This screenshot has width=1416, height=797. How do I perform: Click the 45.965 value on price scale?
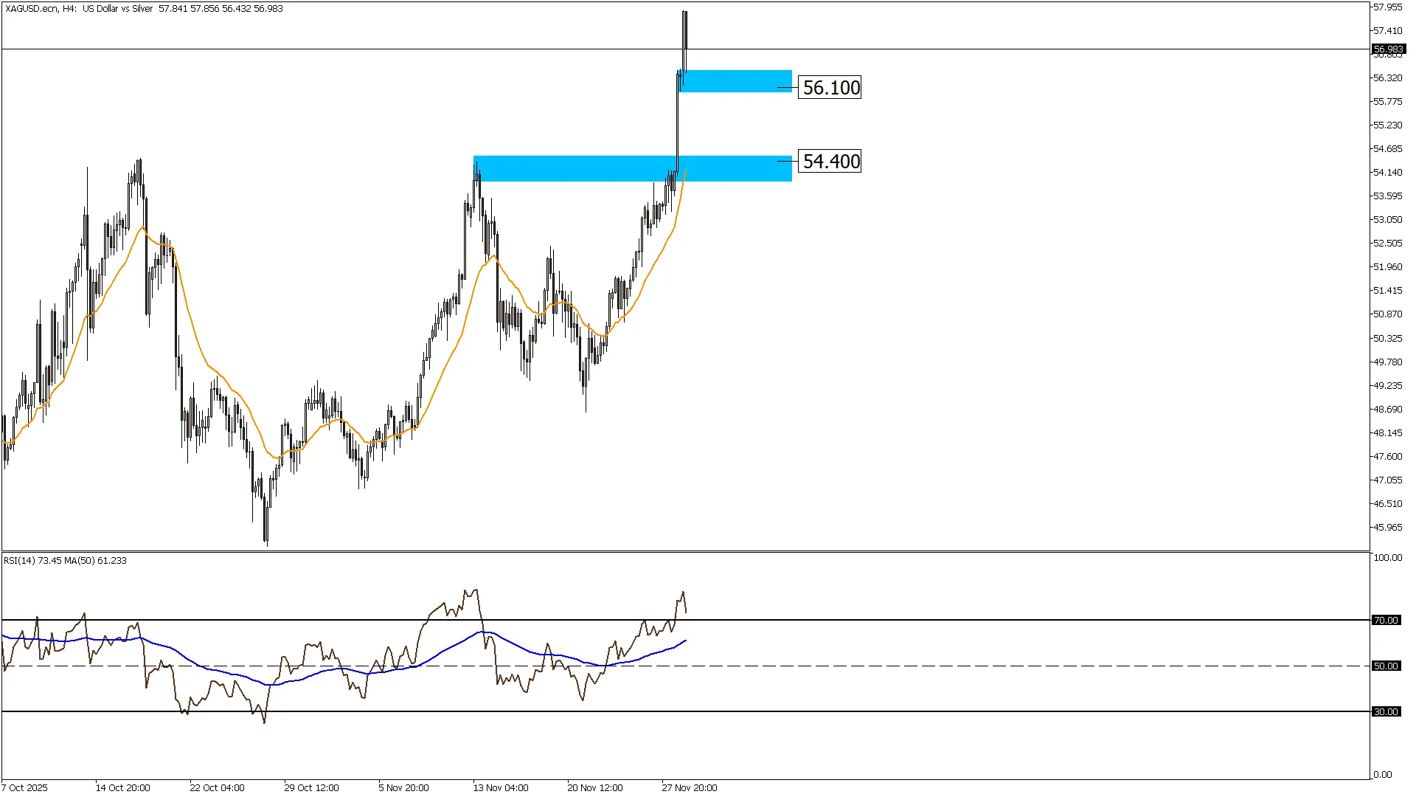click(1387, 528)
